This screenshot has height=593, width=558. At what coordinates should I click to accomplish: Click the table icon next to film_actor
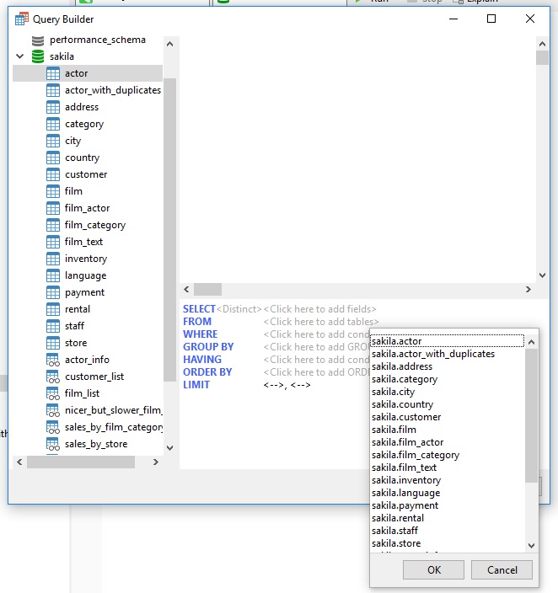[x=53, y=208]
